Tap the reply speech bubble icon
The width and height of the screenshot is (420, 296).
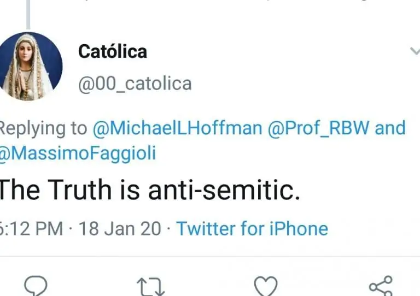tap(36, 286)
